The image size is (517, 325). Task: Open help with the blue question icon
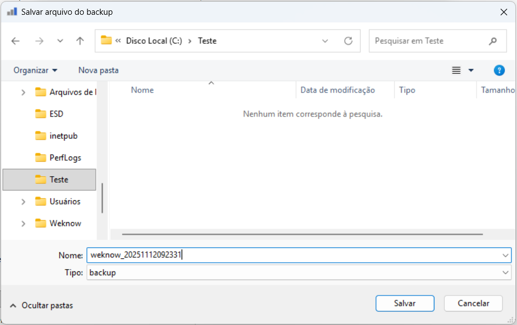coord(499,70)
